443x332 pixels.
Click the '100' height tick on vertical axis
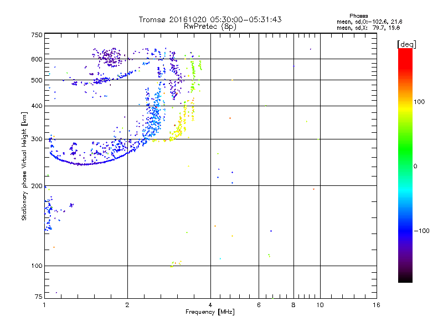(37, 266)
